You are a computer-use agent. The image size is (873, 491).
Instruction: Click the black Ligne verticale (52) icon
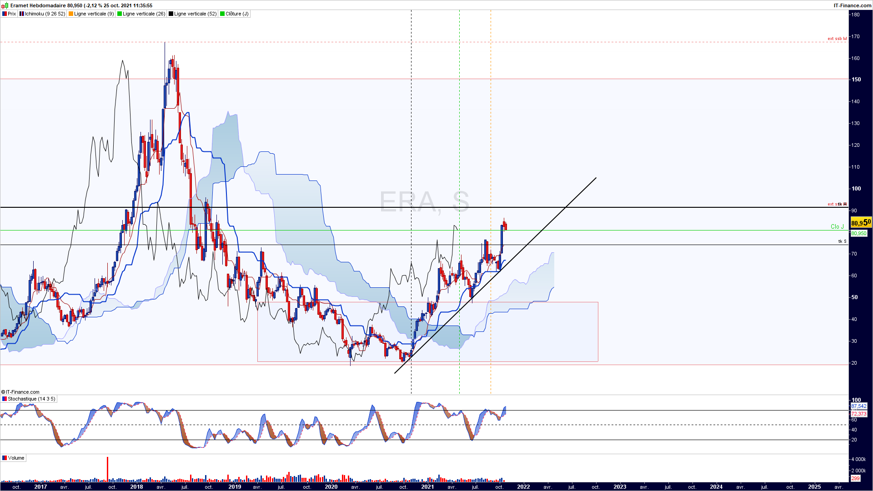pos(171,14)
